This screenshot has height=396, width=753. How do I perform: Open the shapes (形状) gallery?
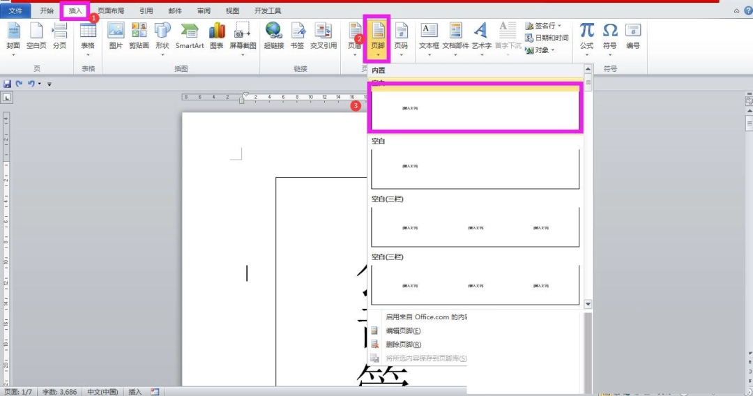click(162, 38)
